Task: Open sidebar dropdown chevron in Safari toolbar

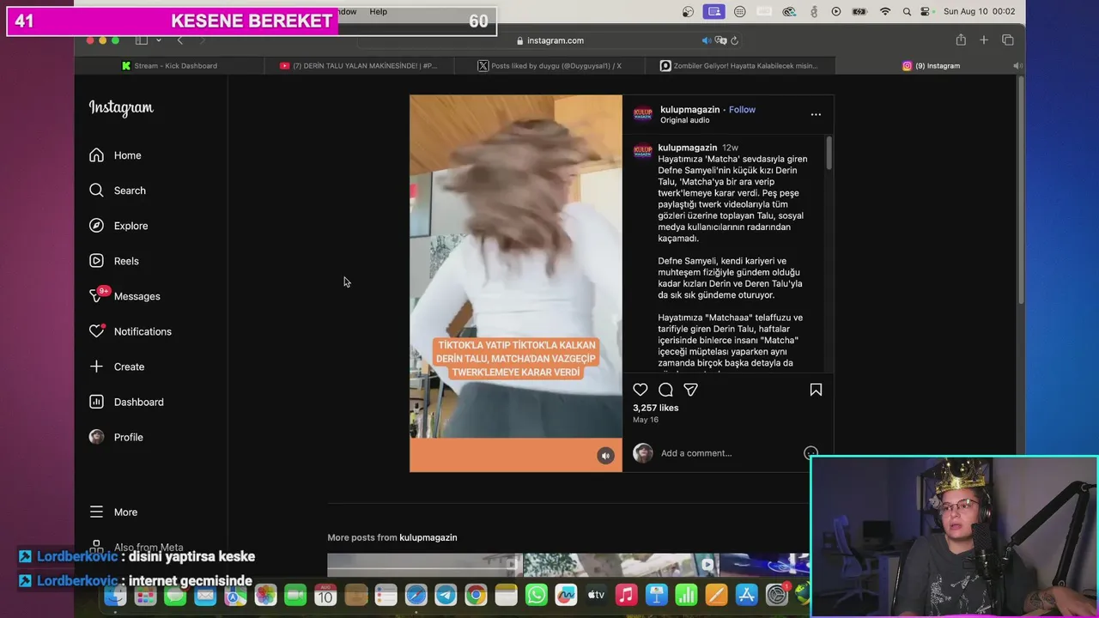Action: click(x=158, y=40)
